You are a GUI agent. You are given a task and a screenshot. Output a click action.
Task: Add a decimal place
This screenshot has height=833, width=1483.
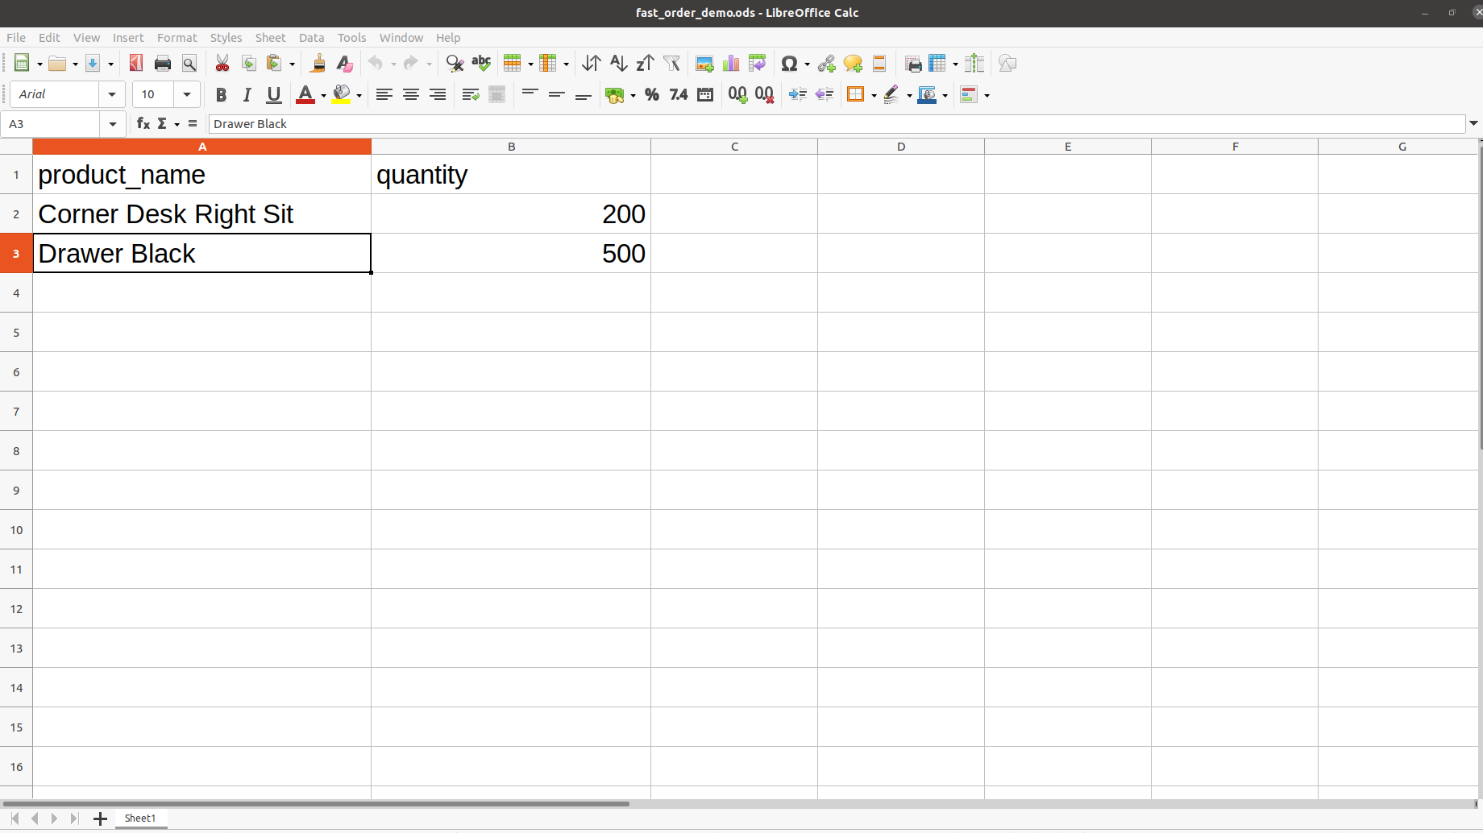click(738, 95)
